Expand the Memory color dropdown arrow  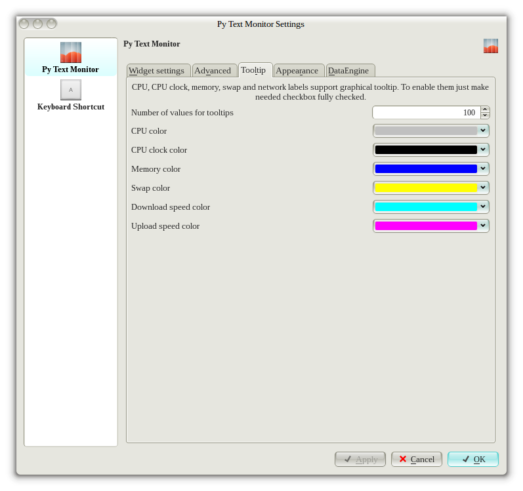coord(483,169)
